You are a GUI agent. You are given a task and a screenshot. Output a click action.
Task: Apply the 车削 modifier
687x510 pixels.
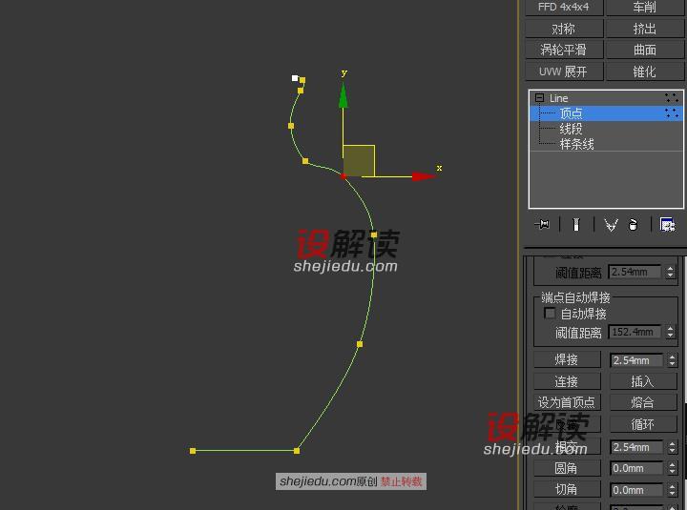644,7
